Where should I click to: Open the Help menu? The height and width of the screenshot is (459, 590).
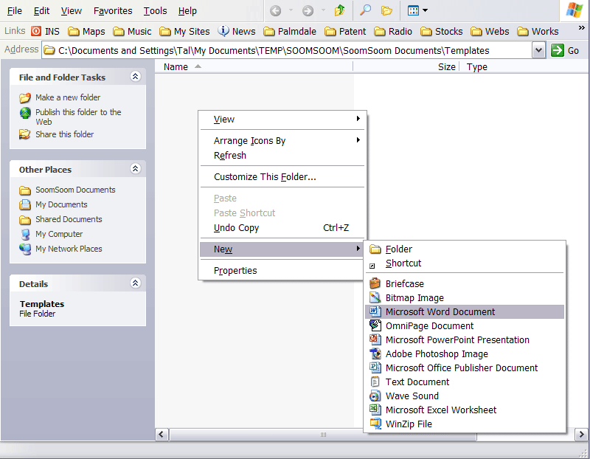pos(187,11)
